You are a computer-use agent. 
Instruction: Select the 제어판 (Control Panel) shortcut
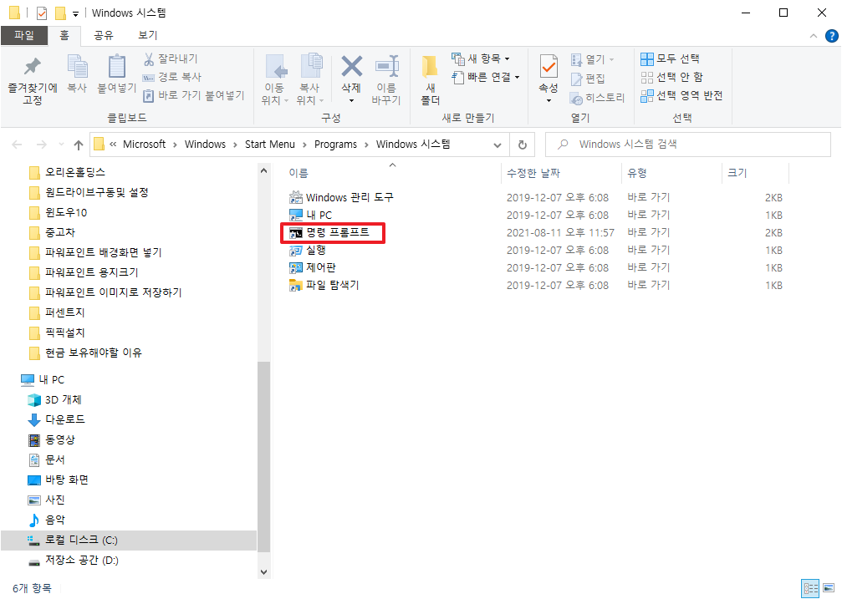click(313, 267)
